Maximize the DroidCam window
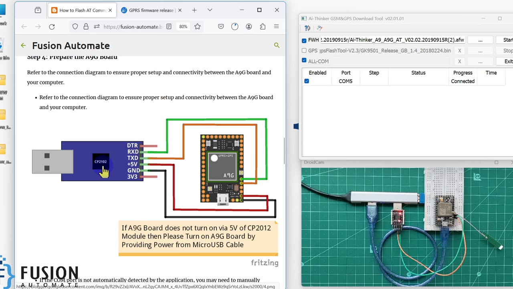The height and width of the screenshot is (289, 513). click(496, 162)
